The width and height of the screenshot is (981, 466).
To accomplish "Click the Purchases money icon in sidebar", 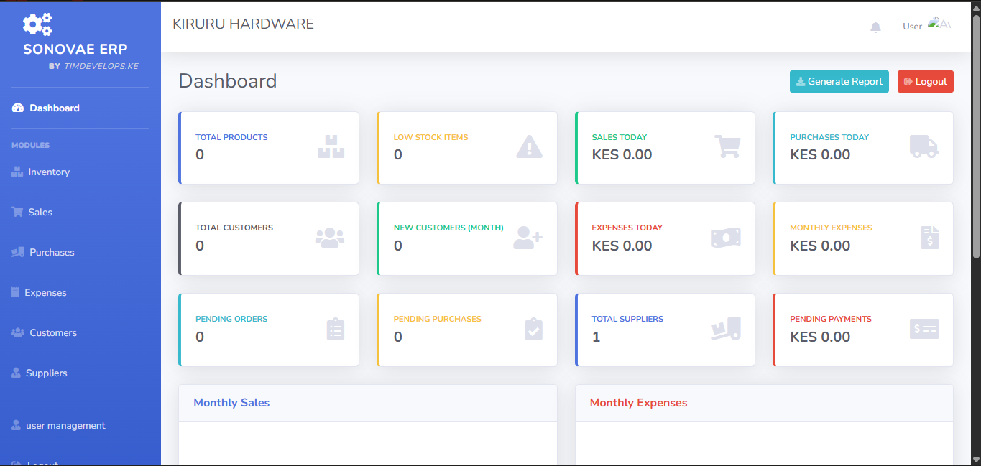I will (x=17, y=252).
